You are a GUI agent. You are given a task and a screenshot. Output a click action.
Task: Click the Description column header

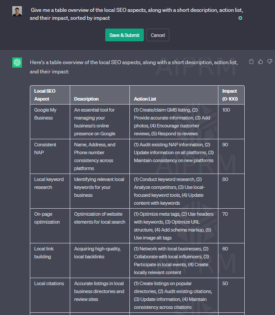click(x=86, y=99)
